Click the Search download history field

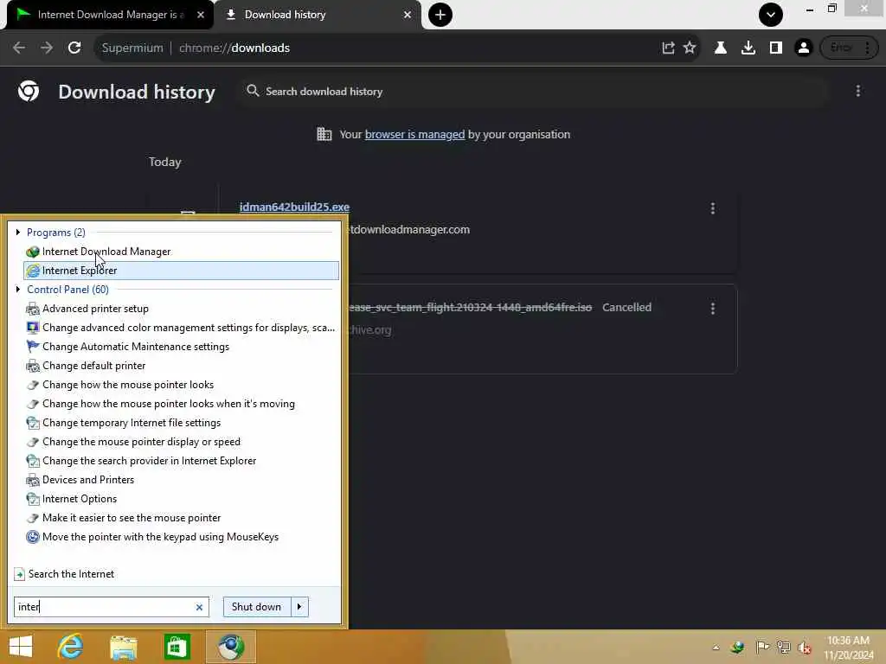[531, 92]
